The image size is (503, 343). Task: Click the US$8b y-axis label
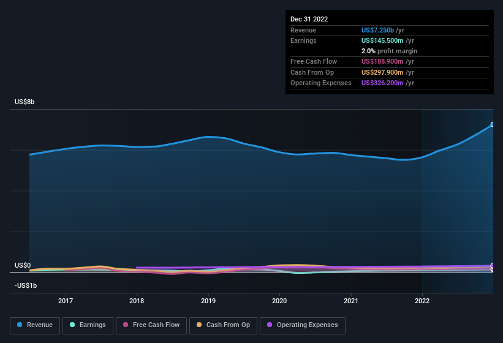(x=25, y=102)
